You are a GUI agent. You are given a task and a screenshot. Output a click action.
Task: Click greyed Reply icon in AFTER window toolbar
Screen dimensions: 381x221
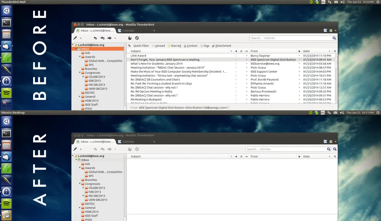(95, 149)
